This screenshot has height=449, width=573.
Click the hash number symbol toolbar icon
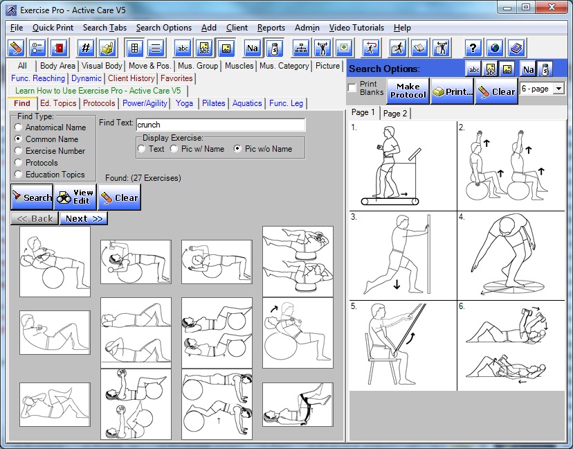click(86, 48)
